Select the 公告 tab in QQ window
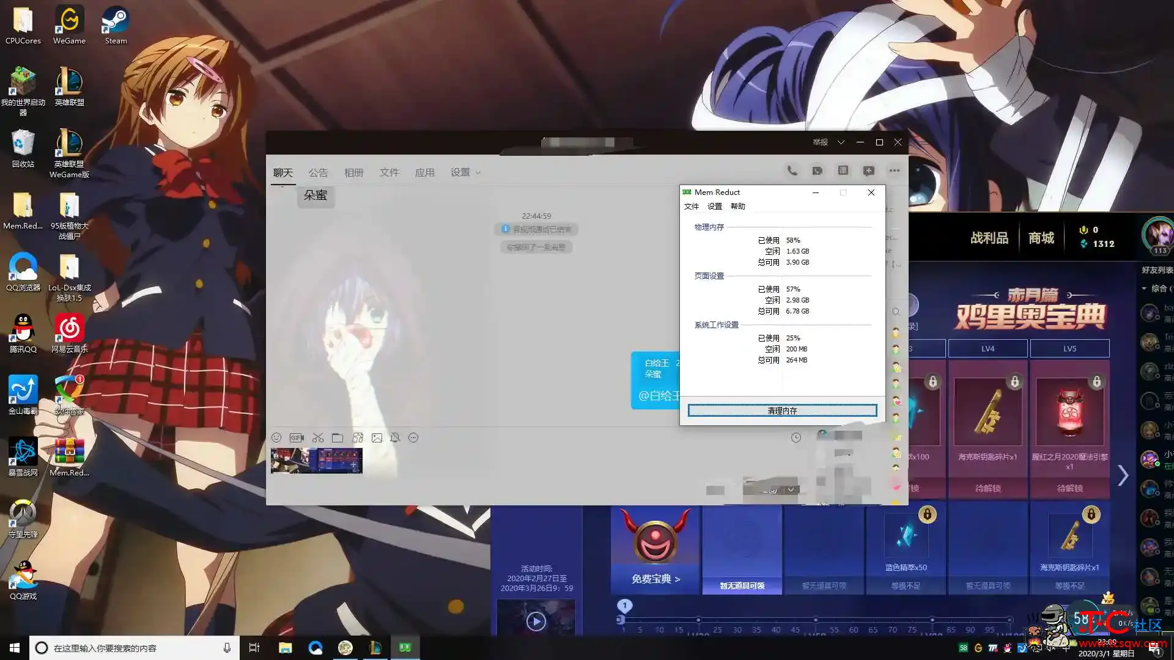 click(317, 172)
